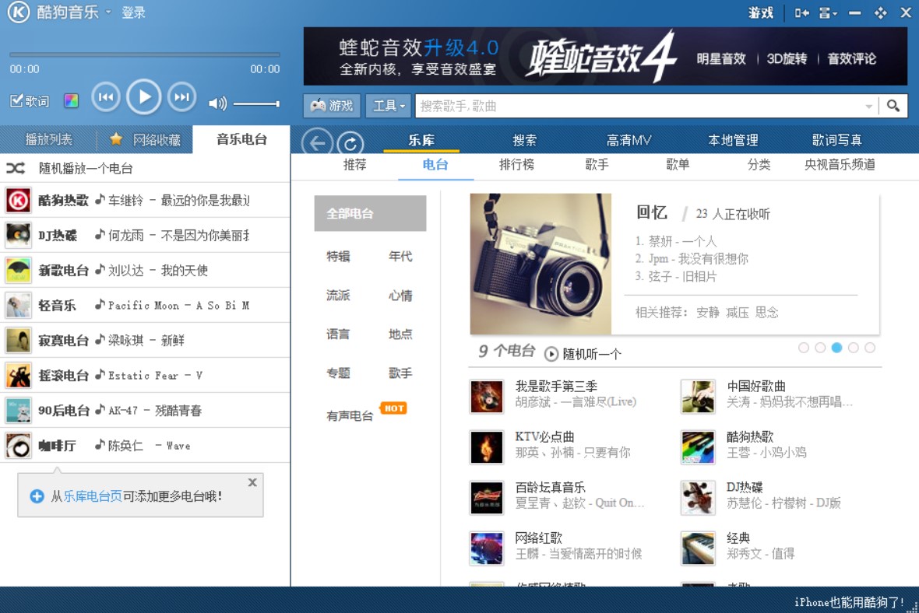Click the 新歌电台 station icon
The height and width of the screenshot is (613, 919).
pyautogui.click(x=18, y=270)
